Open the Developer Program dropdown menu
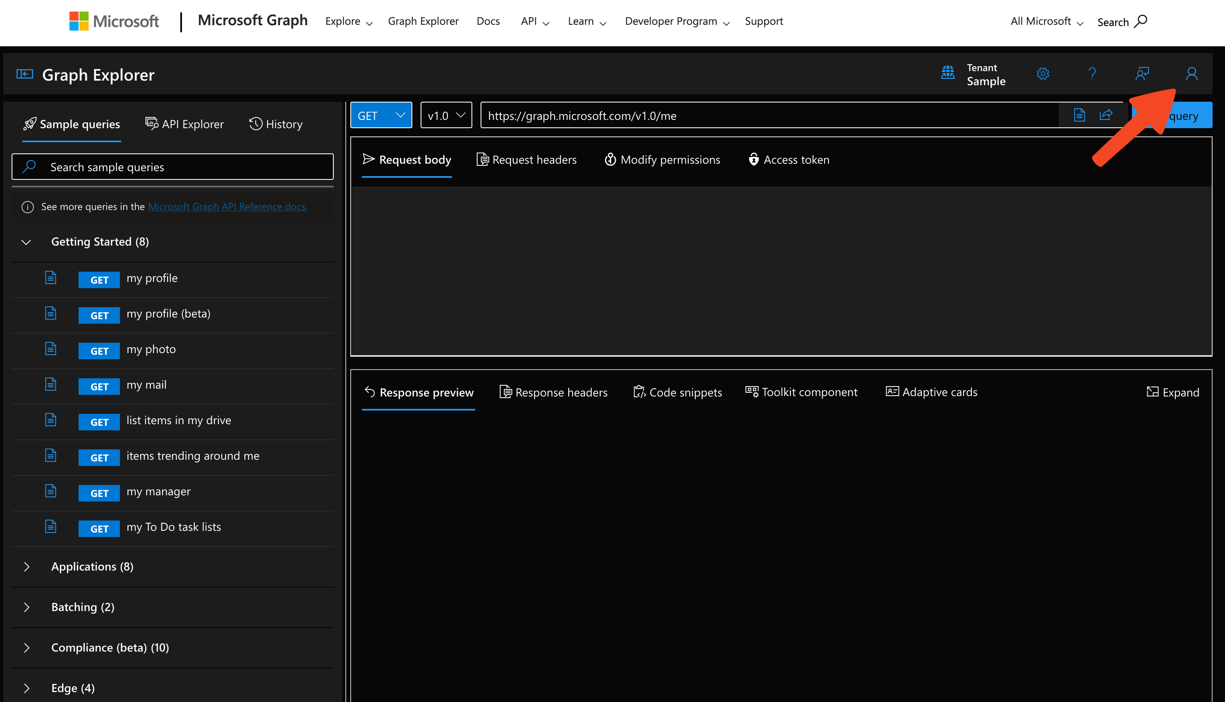Image resolution: width=1225 pixels, height=702 pixels. tap(677, 21)
